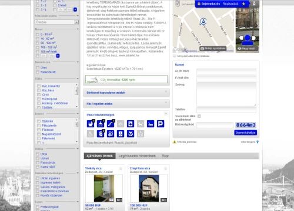This screenshot has width=294, height=211.
Task: Click the greyed wheelchair accessibility icon
Action: pos(91,134)
